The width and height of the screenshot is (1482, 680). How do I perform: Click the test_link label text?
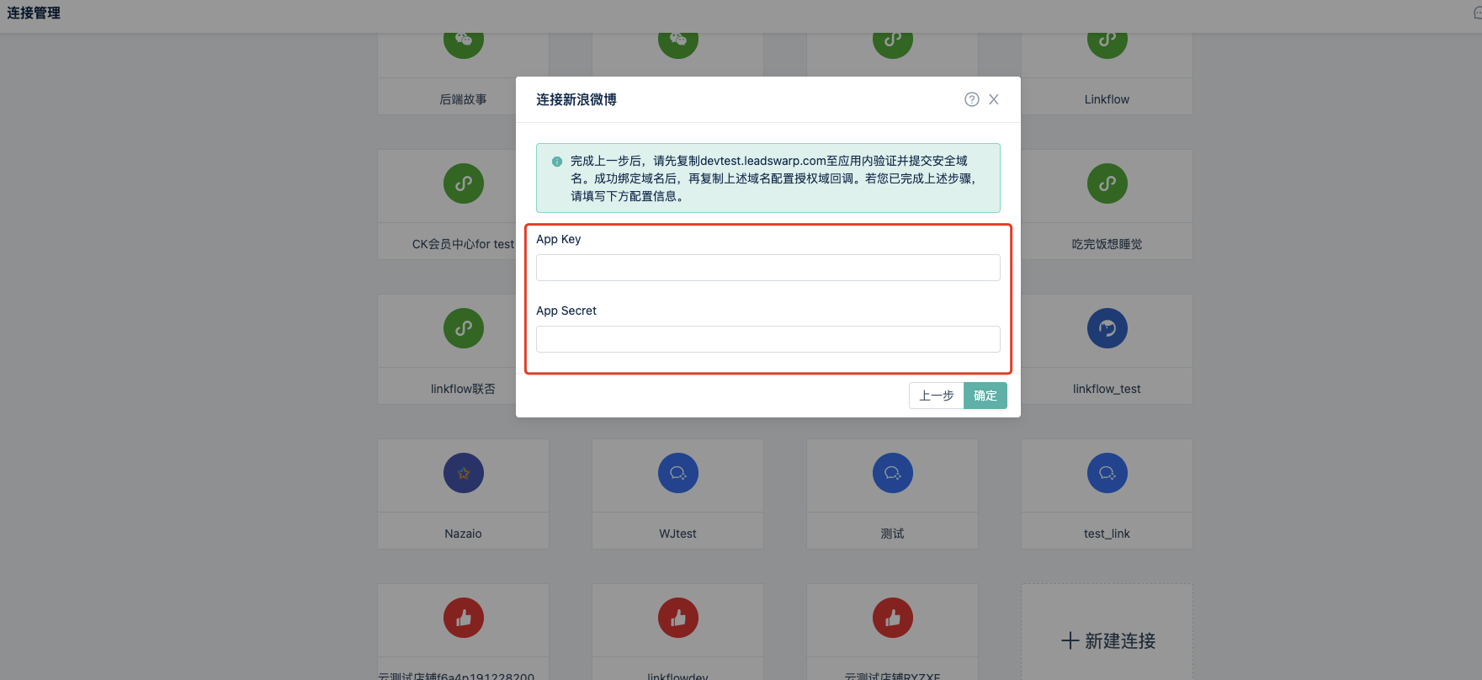(1108, 534)
